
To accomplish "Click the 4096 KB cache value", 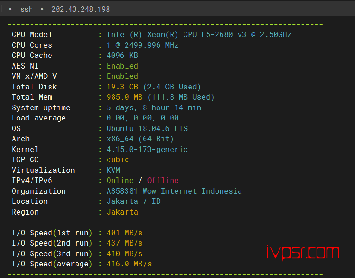I will tap(122, 56).
